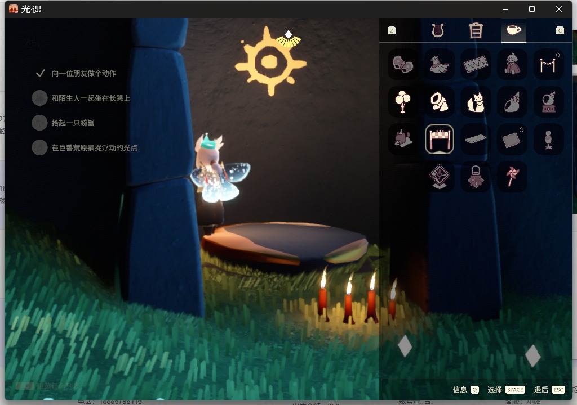The width and height of the screenshot is (577, 405).
Task: Select the balloons prop icon
Action: pos(402,101)
